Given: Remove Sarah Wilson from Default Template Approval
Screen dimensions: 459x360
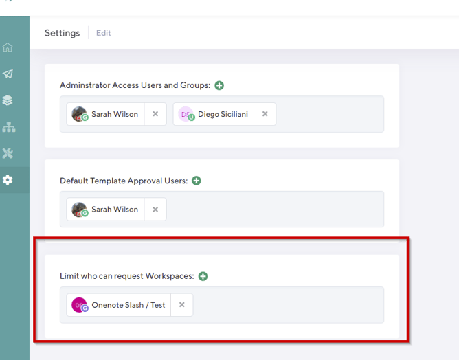Looking at the screenshot, I should pyautogui.click(x=155, y=210).
